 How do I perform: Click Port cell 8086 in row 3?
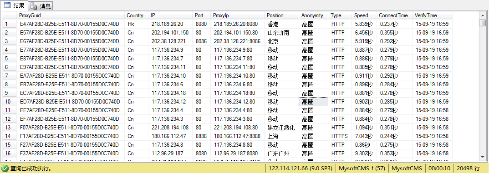(201, 41)
